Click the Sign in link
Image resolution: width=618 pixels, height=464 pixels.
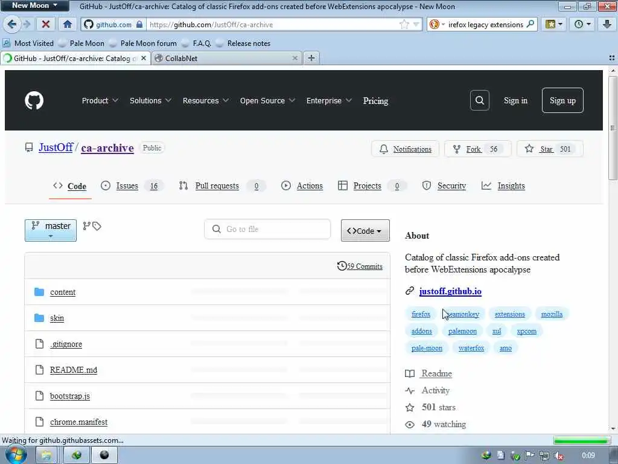[x=515, y=101]
